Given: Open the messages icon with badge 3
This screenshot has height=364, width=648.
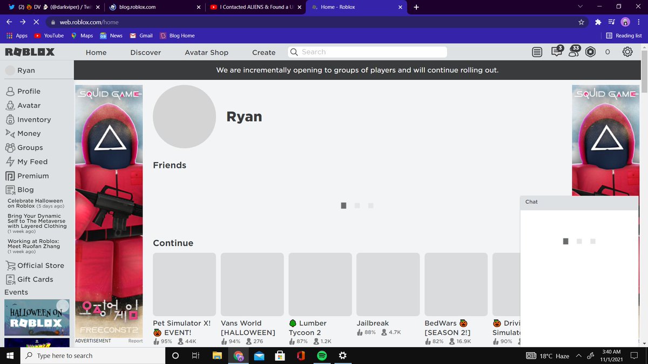Looking at the screenshot, I should click(557, 52).
